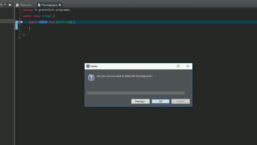
Task: Click the Cancel button in Delete dialog
Action: point(181,101)
